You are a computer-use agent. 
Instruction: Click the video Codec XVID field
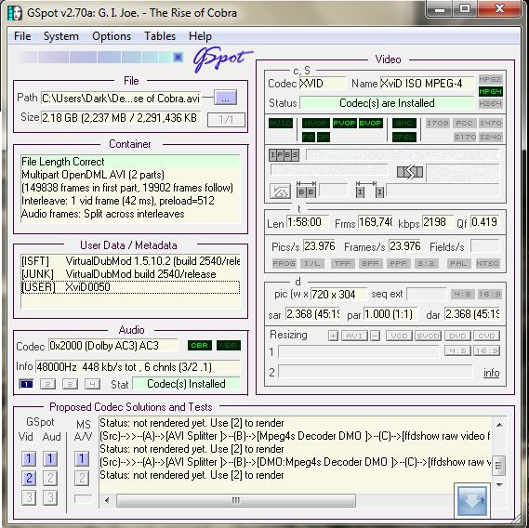323,84
